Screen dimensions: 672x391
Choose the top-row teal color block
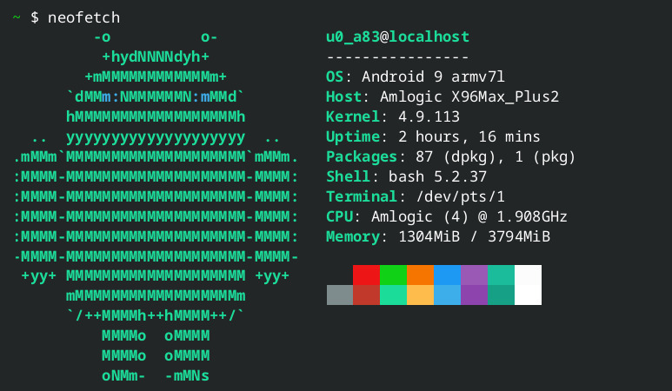(501, 275)
